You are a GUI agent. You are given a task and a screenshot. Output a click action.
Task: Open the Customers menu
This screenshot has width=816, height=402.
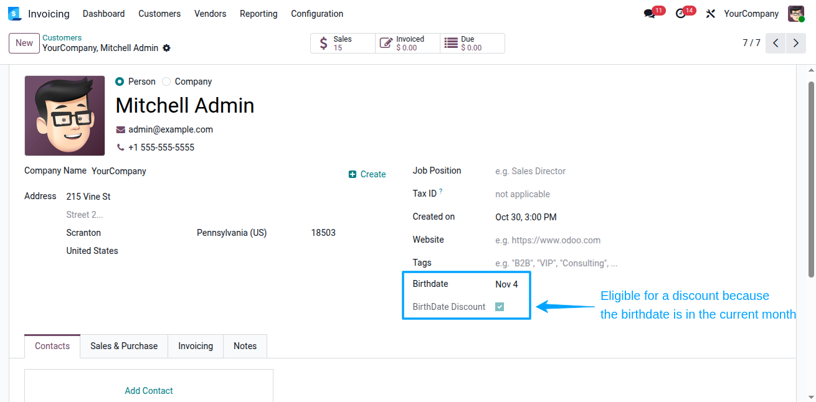(x=159, y=14)
